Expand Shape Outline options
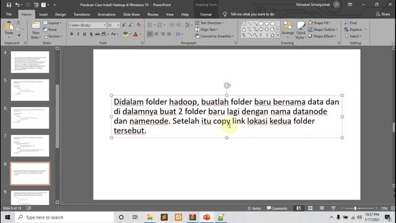Viewport: 396px width, 223px height. coord(323,30)
